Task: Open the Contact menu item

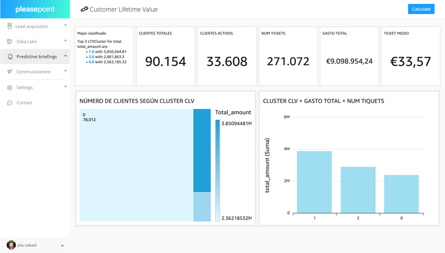Action: tap(24, 103)
